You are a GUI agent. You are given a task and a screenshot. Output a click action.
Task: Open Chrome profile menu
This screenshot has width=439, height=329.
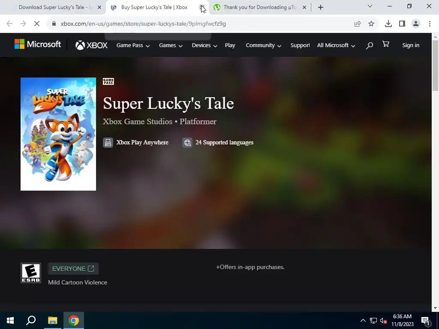(416, 24)
